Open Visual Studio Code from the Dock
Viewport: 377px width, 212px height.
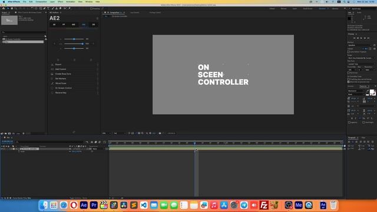[144, 205]
